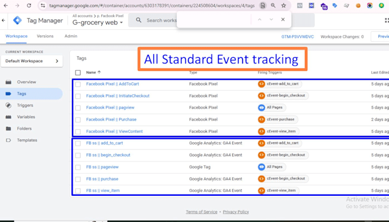The image size is (389, 222).
Task: Reload the page with refresh icon
Action: click(x=29, y=6)
